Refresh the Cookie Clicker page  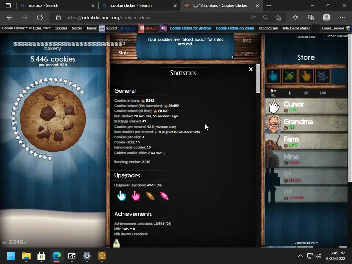40,18
